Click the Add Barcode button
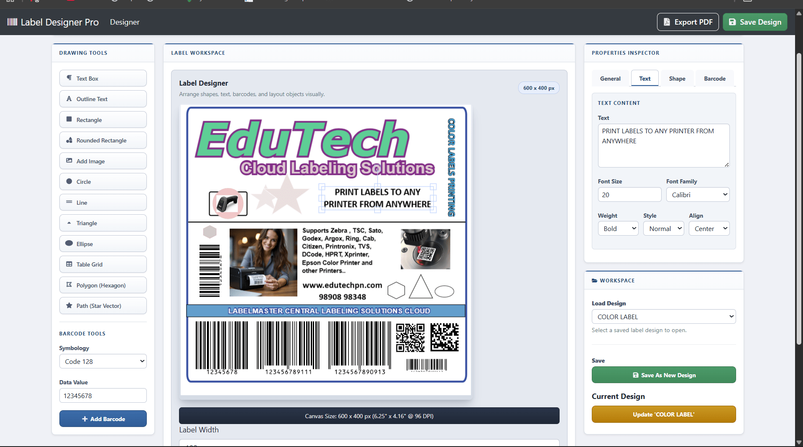This screenshot has width=803, height=447. 103,419
